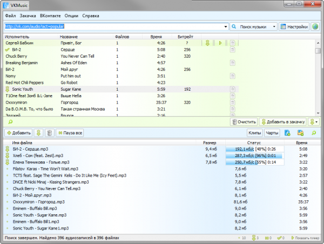Click the green magnifier in the download toolbar

[x=314, y=133]
